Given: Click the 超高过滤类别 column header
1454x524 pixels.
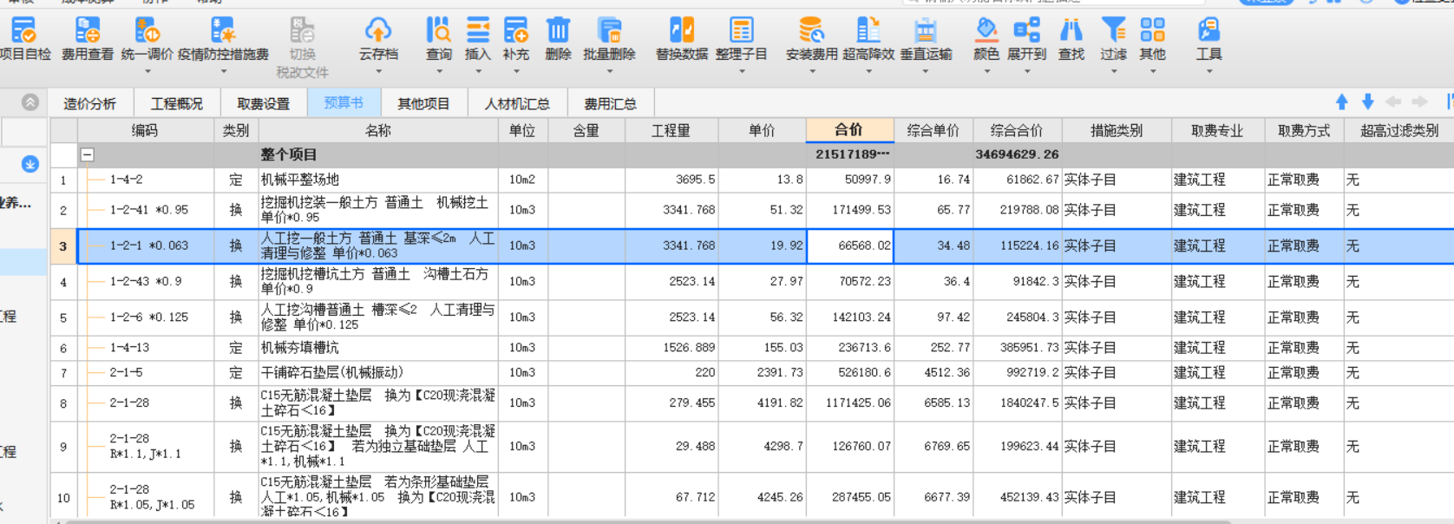Looking at the screenshot, I should click(1398, 130).
